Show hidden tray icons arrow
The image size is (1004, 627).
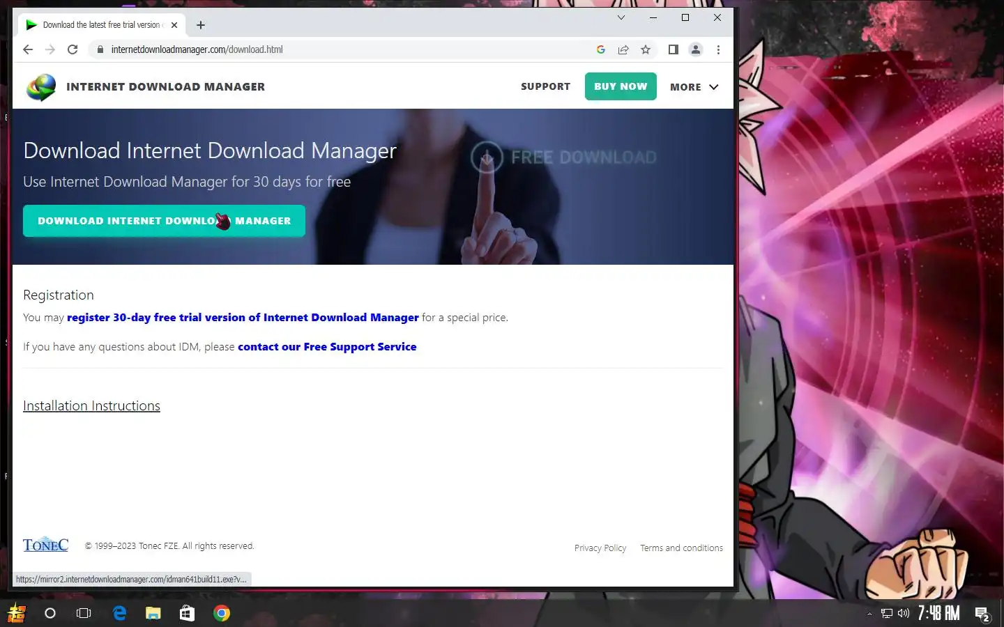[x=869, y=614]
